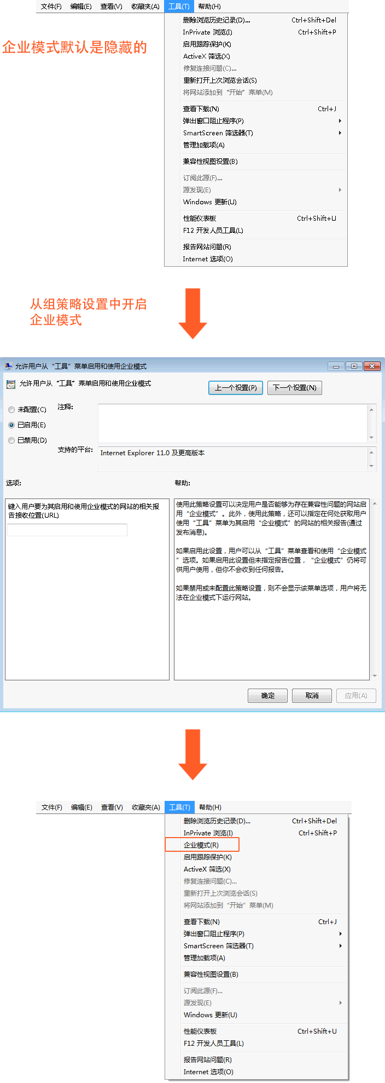This screenshot has height=1083, width=385.
Task: Close the 允许用户从工具菜单 policy dialog
Action: point(372,366)
